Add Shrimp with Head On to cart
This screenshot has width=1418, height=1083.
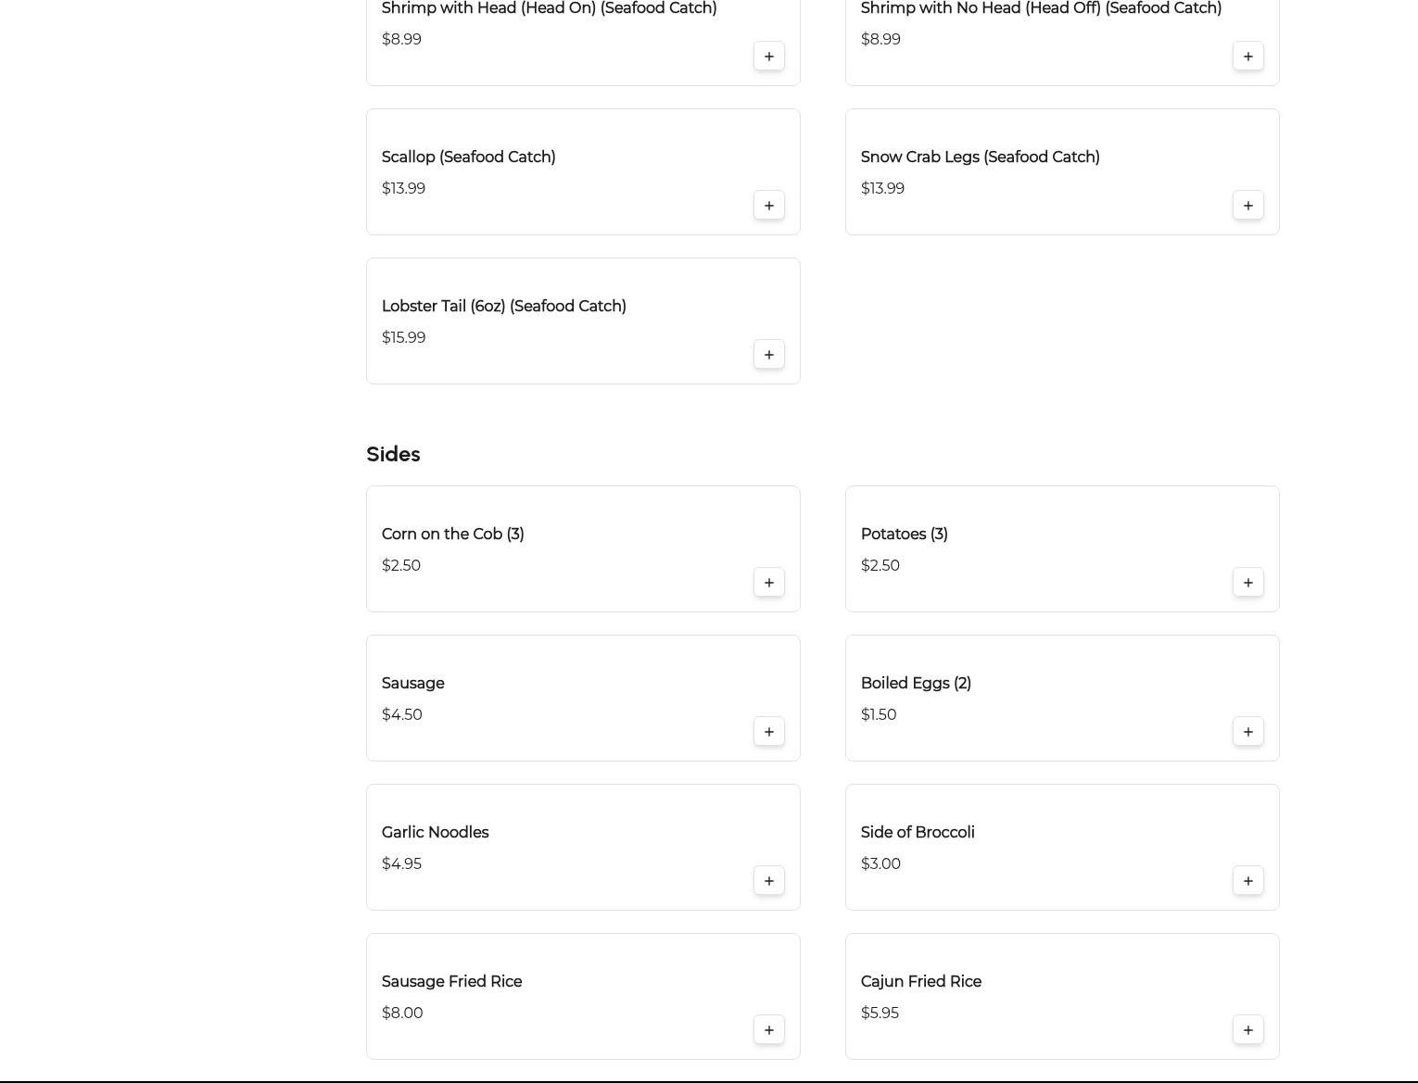[x=768, y=57]
